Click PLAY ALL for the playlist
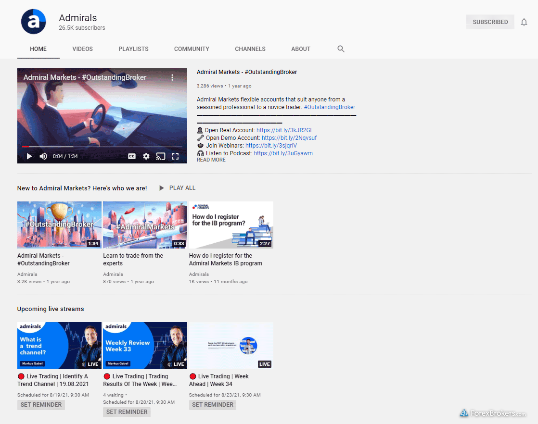 [x=178, y=188]
